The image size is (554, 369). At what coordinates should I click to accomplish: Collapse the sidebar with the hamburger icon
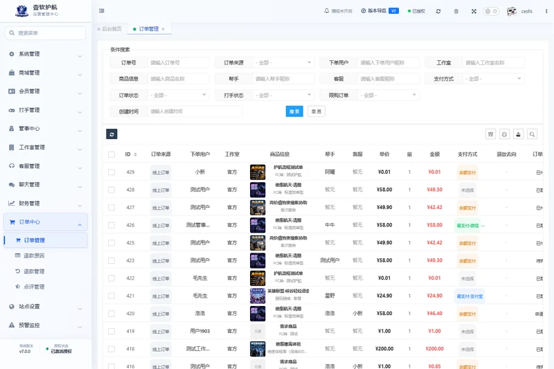[x=101, y=11]
